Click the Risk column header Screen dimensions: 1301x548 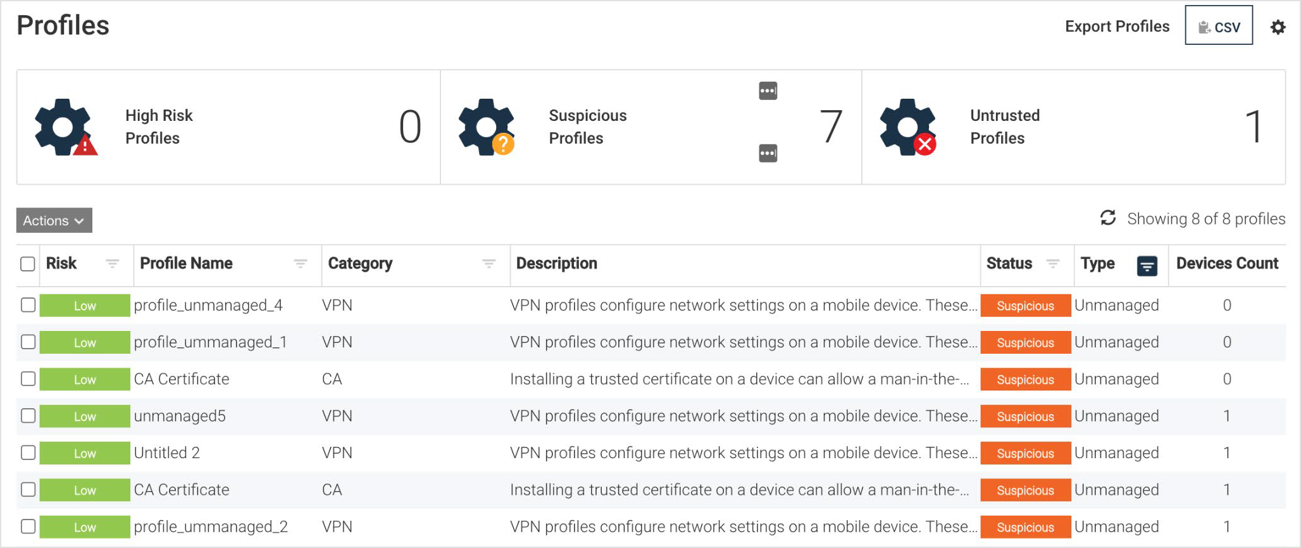(x=61, y=263)
